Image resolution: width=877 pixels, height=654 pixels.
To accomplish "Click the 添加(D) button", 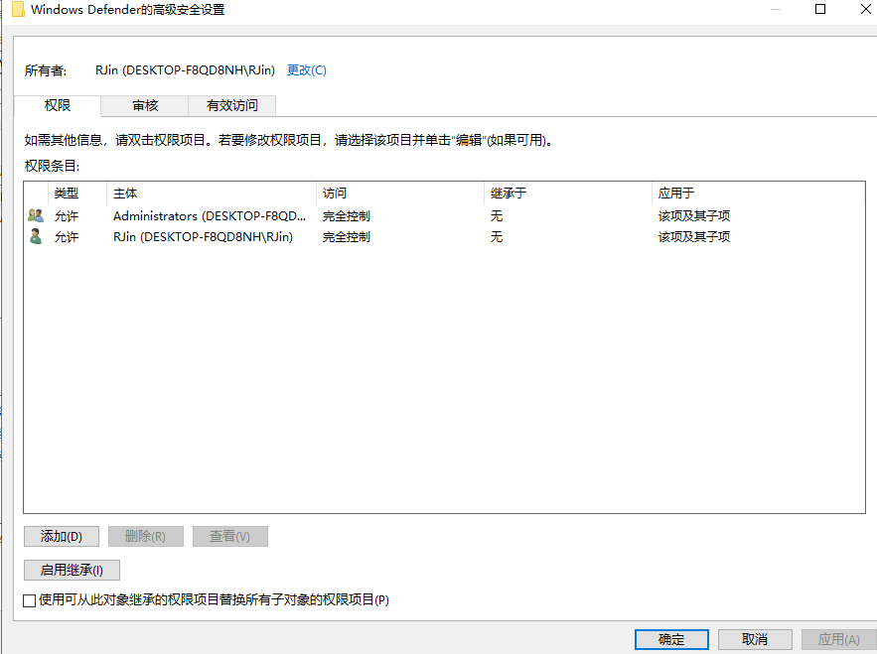I will [62, 537].
